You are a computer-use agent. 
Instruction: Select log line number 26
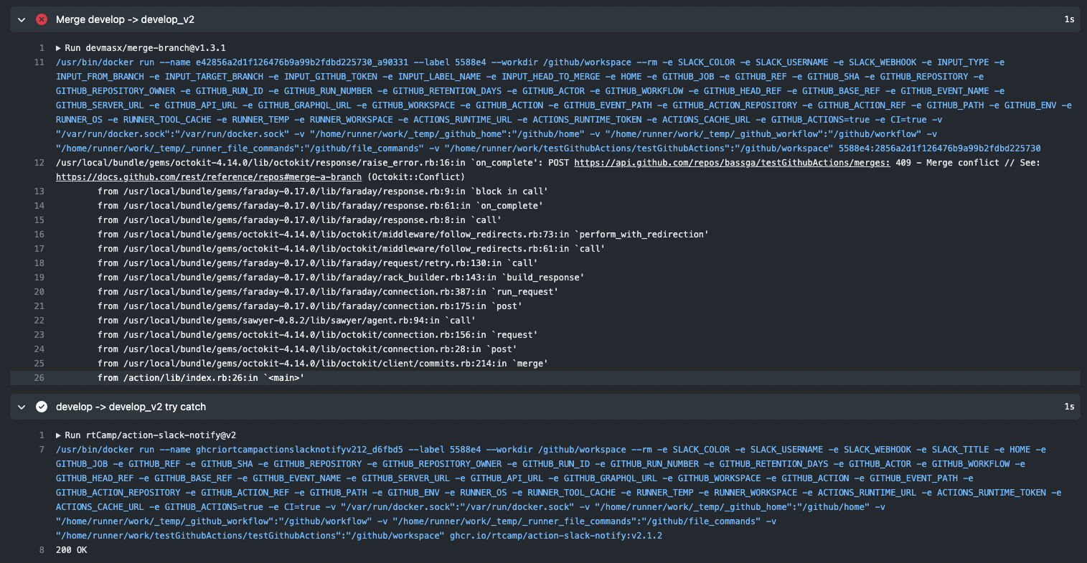pyautogui.click(x=39, y=378)
